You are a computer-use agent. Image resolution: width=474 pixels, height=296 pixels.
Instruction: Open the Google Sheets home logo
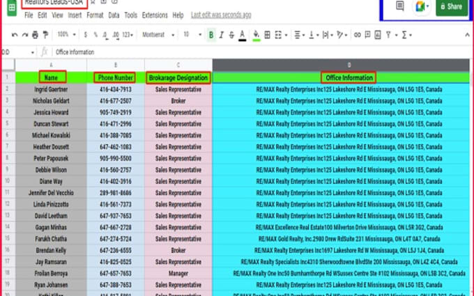click(x=12, y=8)
